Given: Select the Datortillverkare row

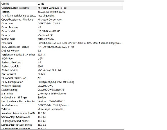Looking at the screenshot, I should pos(62,27).
